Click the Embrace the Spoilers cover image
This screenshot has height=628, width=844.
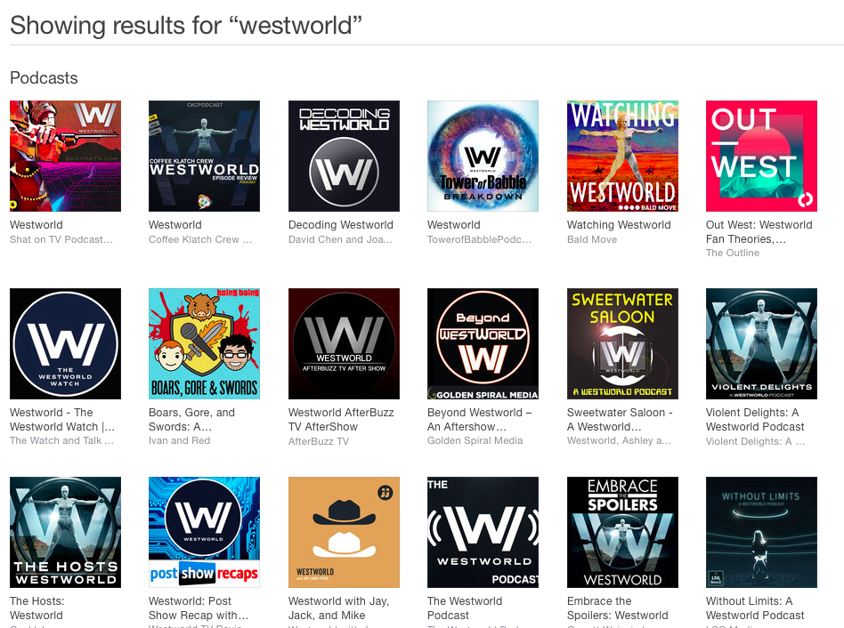pos(623,532)
